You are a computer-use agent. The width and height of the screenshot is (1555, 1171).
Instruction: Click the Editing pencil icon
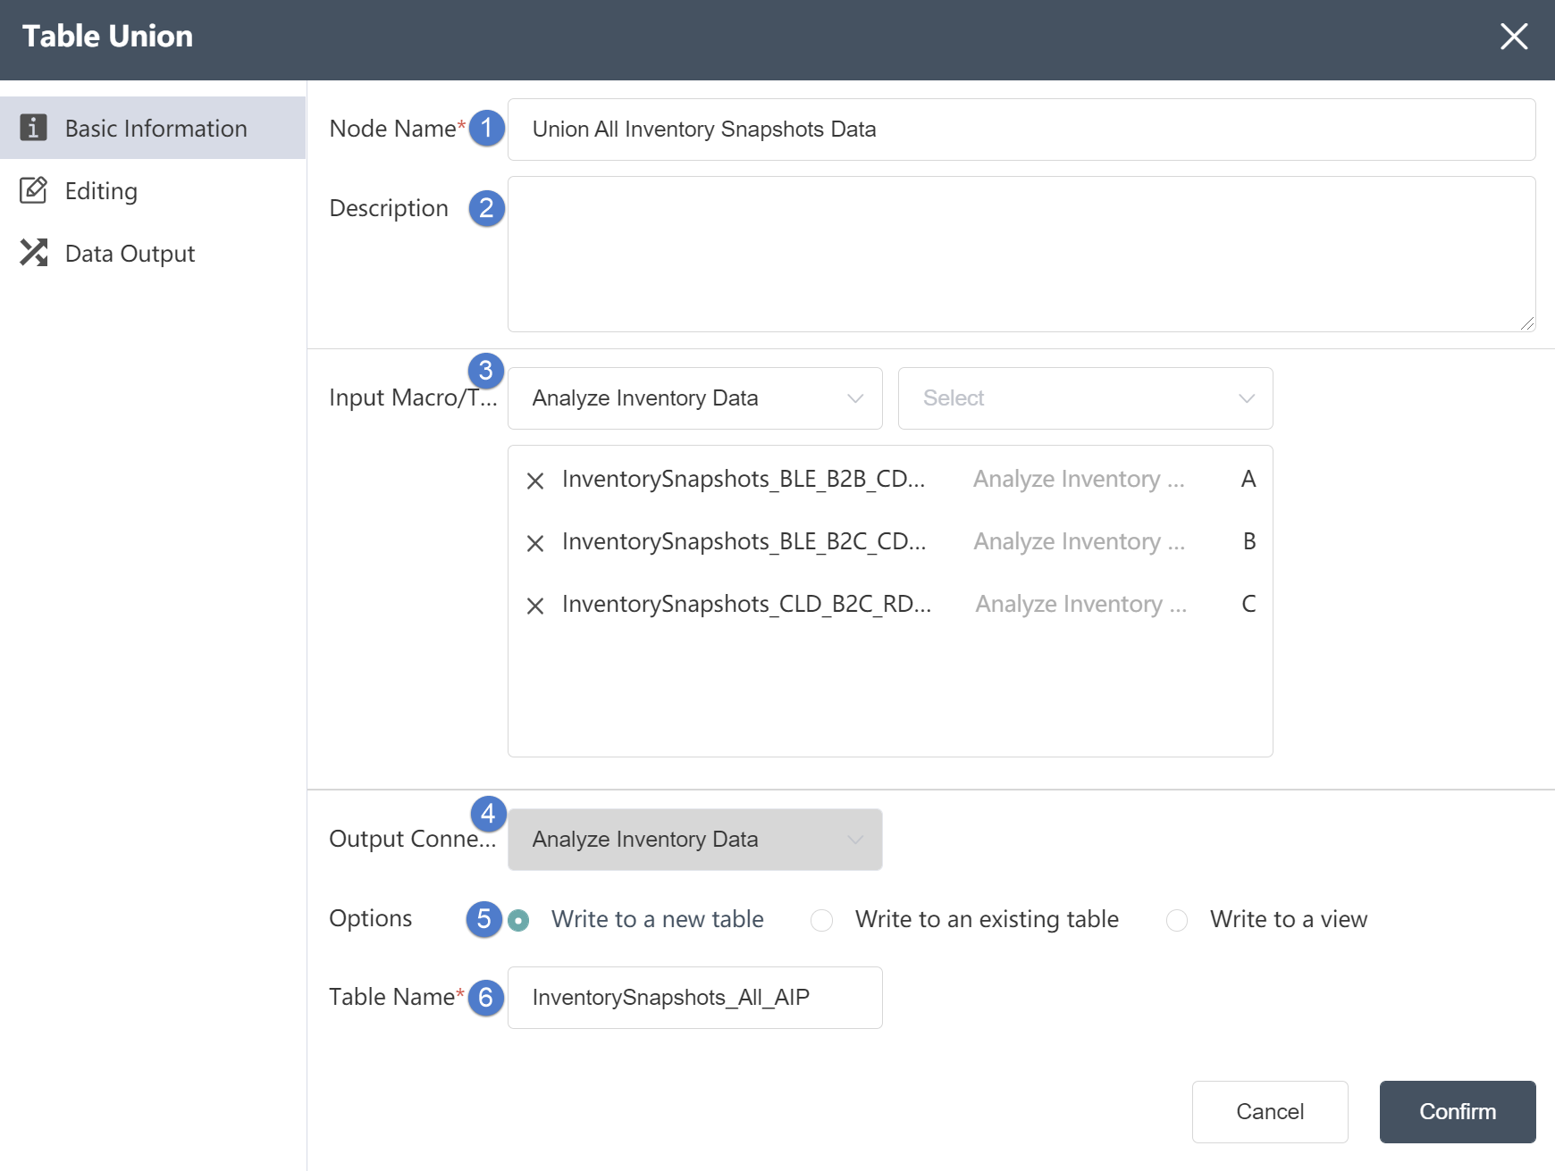point(33,190)
